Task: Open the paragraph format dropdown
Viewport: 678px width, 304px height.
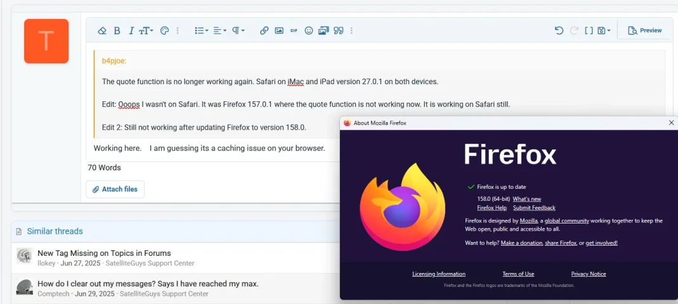Action: point(238,30)
